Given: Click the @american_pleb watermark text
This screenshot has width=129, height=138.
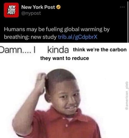Looking at the screenshot, I should coord(127,95).
